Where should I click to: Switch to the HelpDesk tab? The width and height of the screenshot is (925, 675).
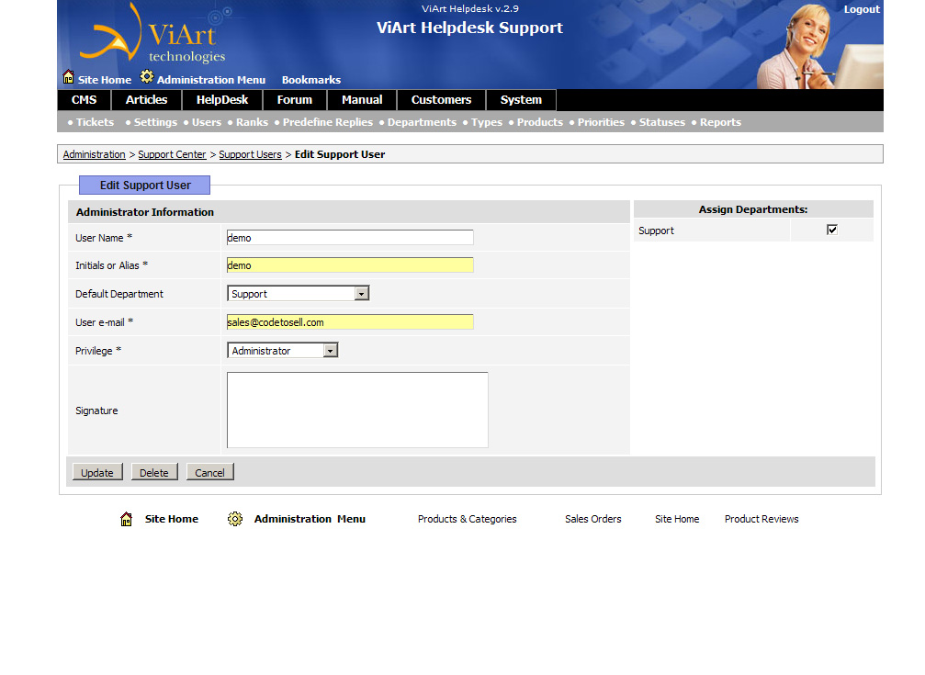coord(222,100)
